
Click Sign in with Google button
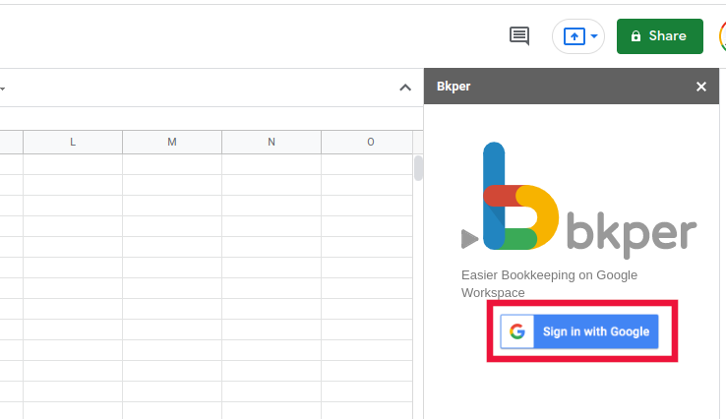579,331
